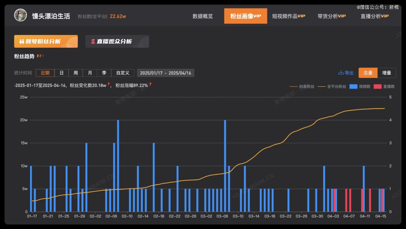This screenshot has width=406, height=229.
Task: Click the 粉丝趋势 section heading
Action: point(24,56)
